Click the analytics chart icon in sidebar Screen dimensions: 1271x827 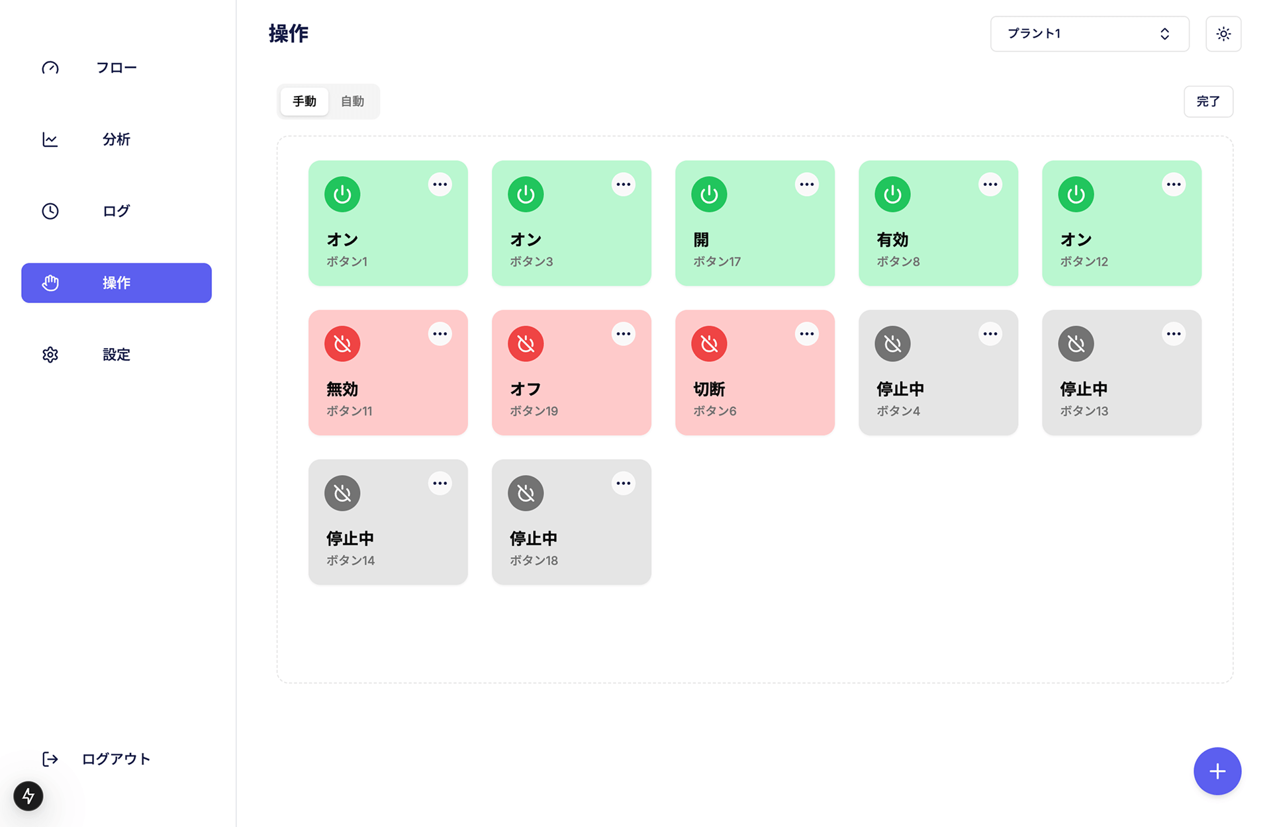click(50, 140)
